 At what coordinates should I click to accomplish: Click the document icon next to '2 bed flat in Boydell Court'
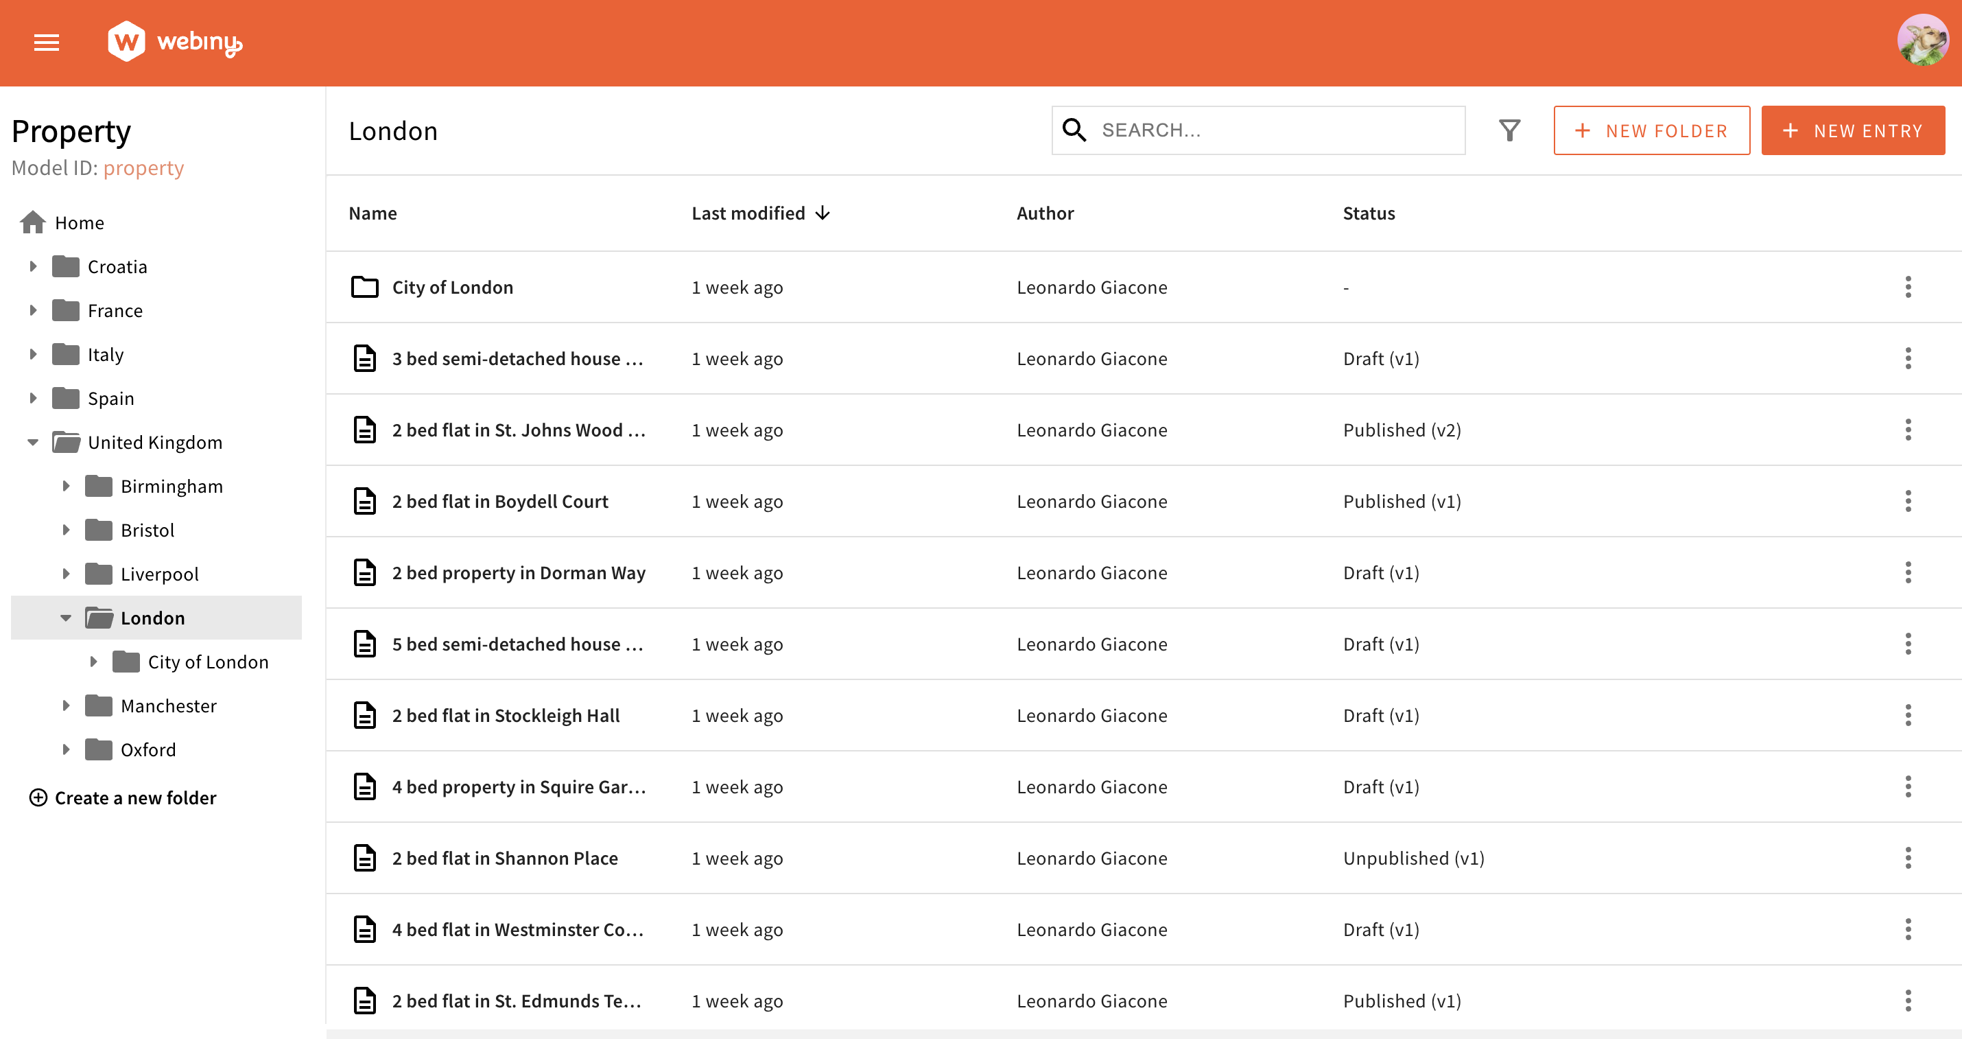365,502
